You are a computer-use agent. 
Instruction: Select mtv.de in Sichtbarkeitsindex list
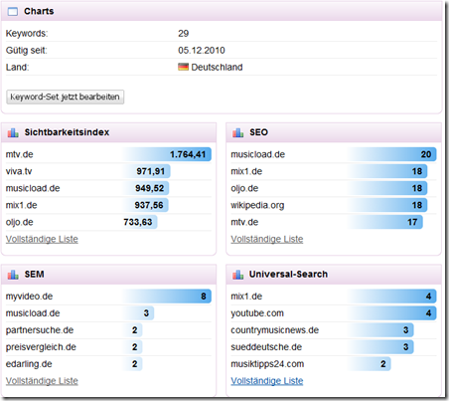pos(19,154)
